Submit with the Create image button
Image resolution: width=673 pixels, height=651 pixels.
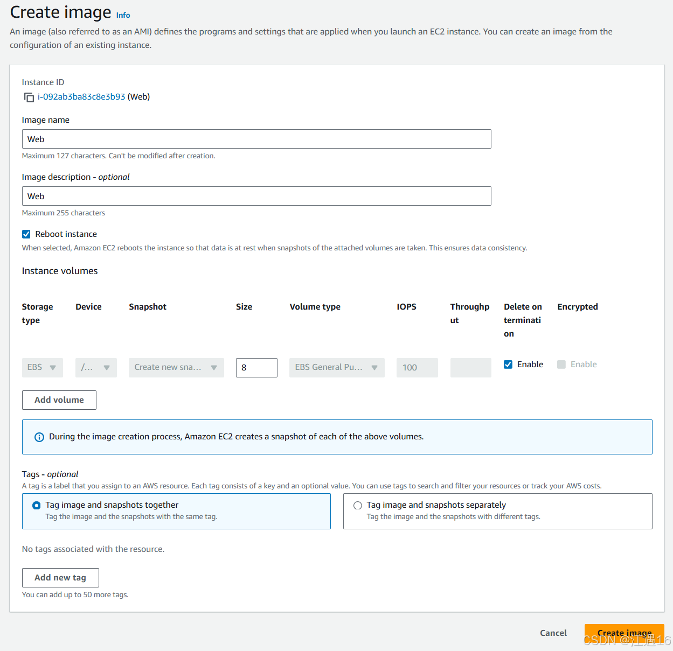coord(624,633)
